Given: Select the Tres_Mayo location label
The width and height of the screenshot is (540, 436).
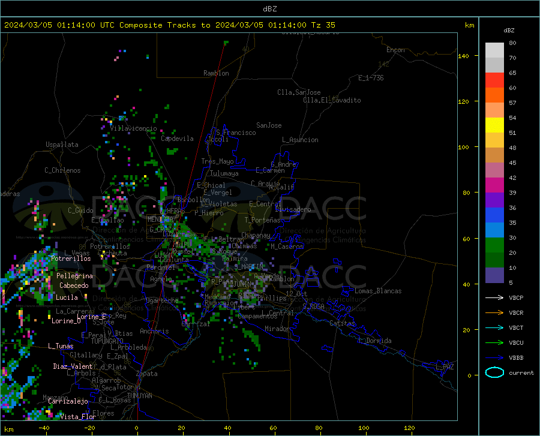Looking at the screenshot, I should [x=217, y=161].
